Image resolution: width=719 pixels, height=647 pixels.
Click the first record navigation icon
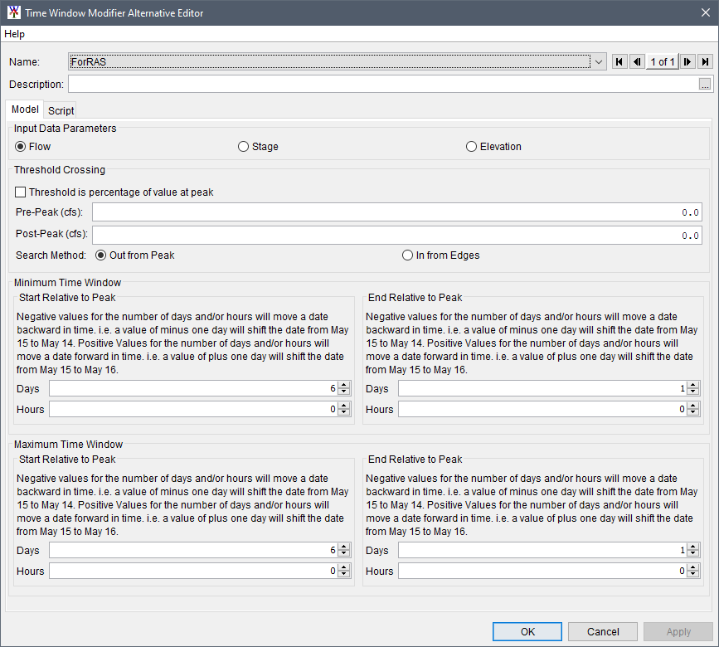click(x=619, y=61)
